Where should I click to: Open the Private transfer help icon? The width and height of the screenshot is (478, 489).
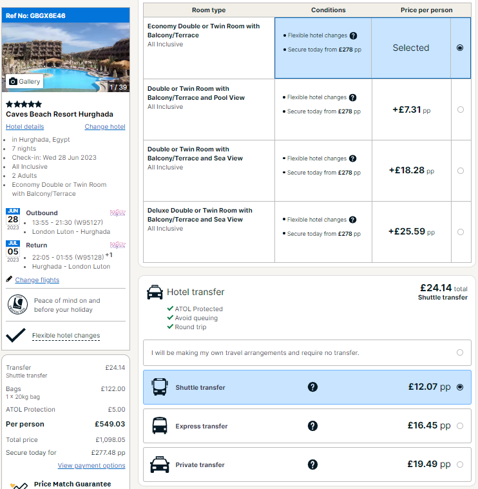tap(312, 465)
